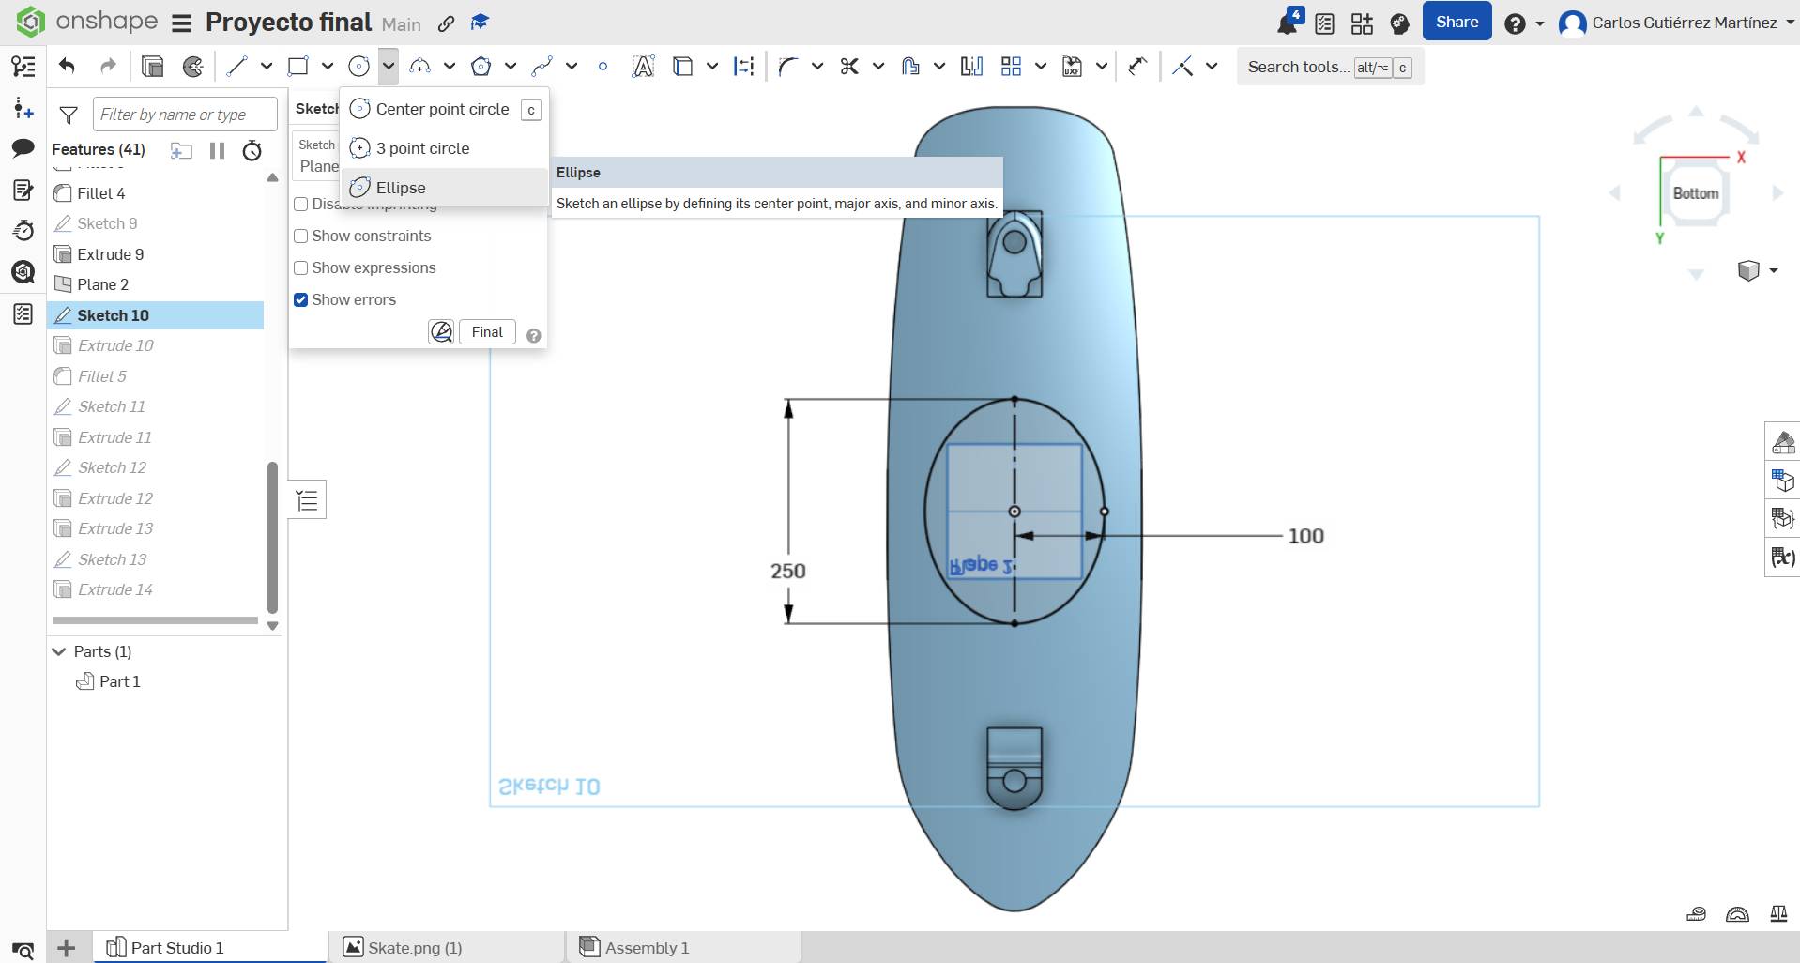Enable the Show expressions checkbox
Viewport: 1800px width, 963px height.
[x=301, y=268]
